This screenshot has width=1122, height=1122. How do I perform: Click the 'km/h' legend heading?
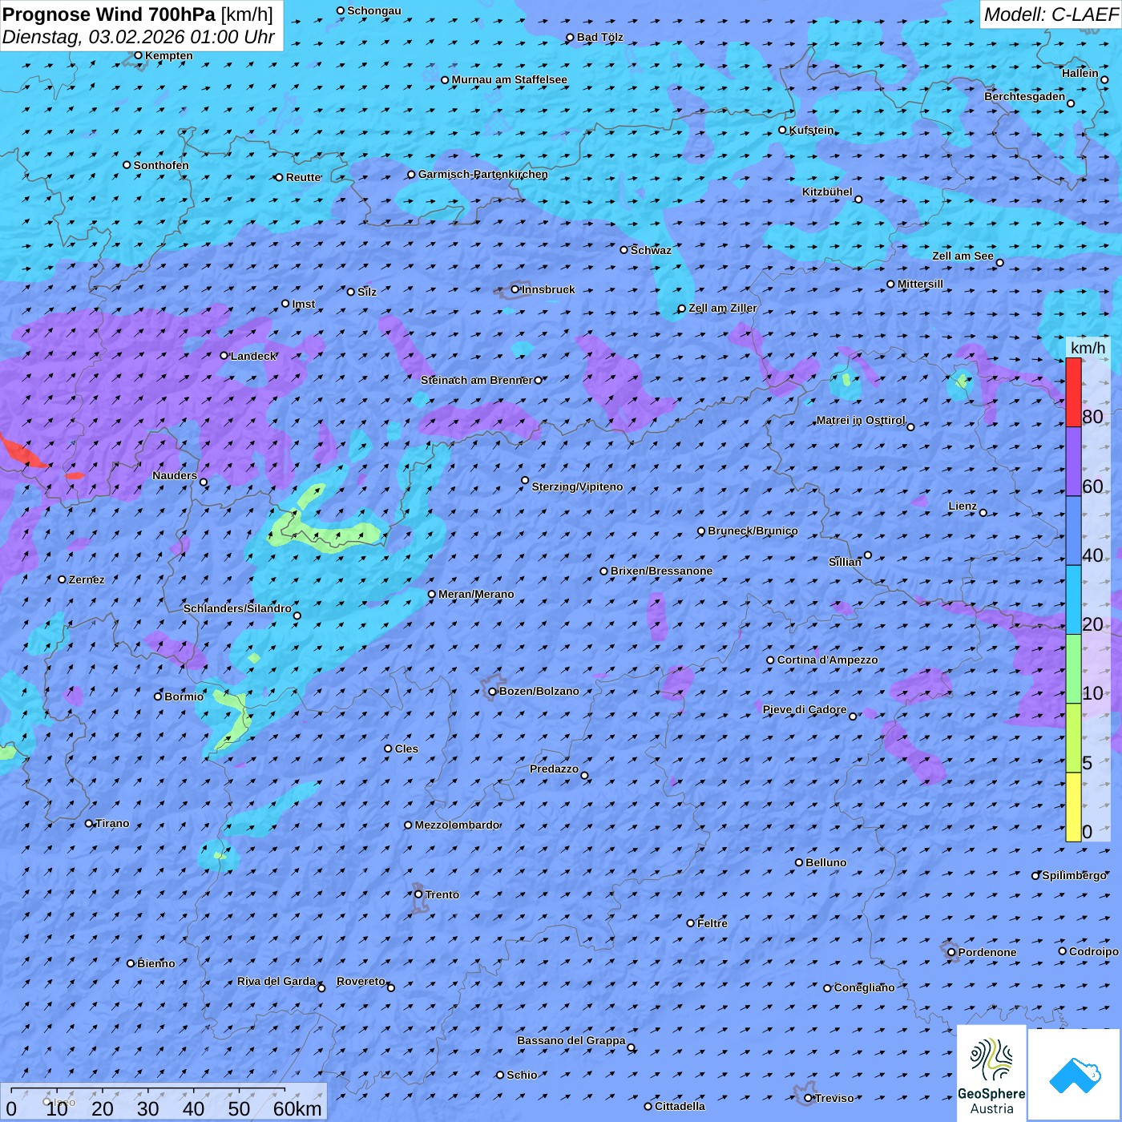[x=1088, y=348]
